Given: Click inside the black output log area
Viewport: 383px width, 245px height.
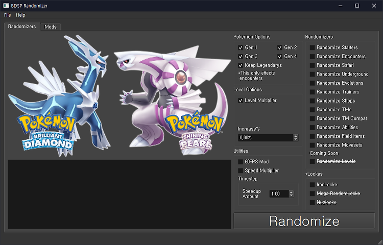Looking at the screenshot, I should (119, 194).
